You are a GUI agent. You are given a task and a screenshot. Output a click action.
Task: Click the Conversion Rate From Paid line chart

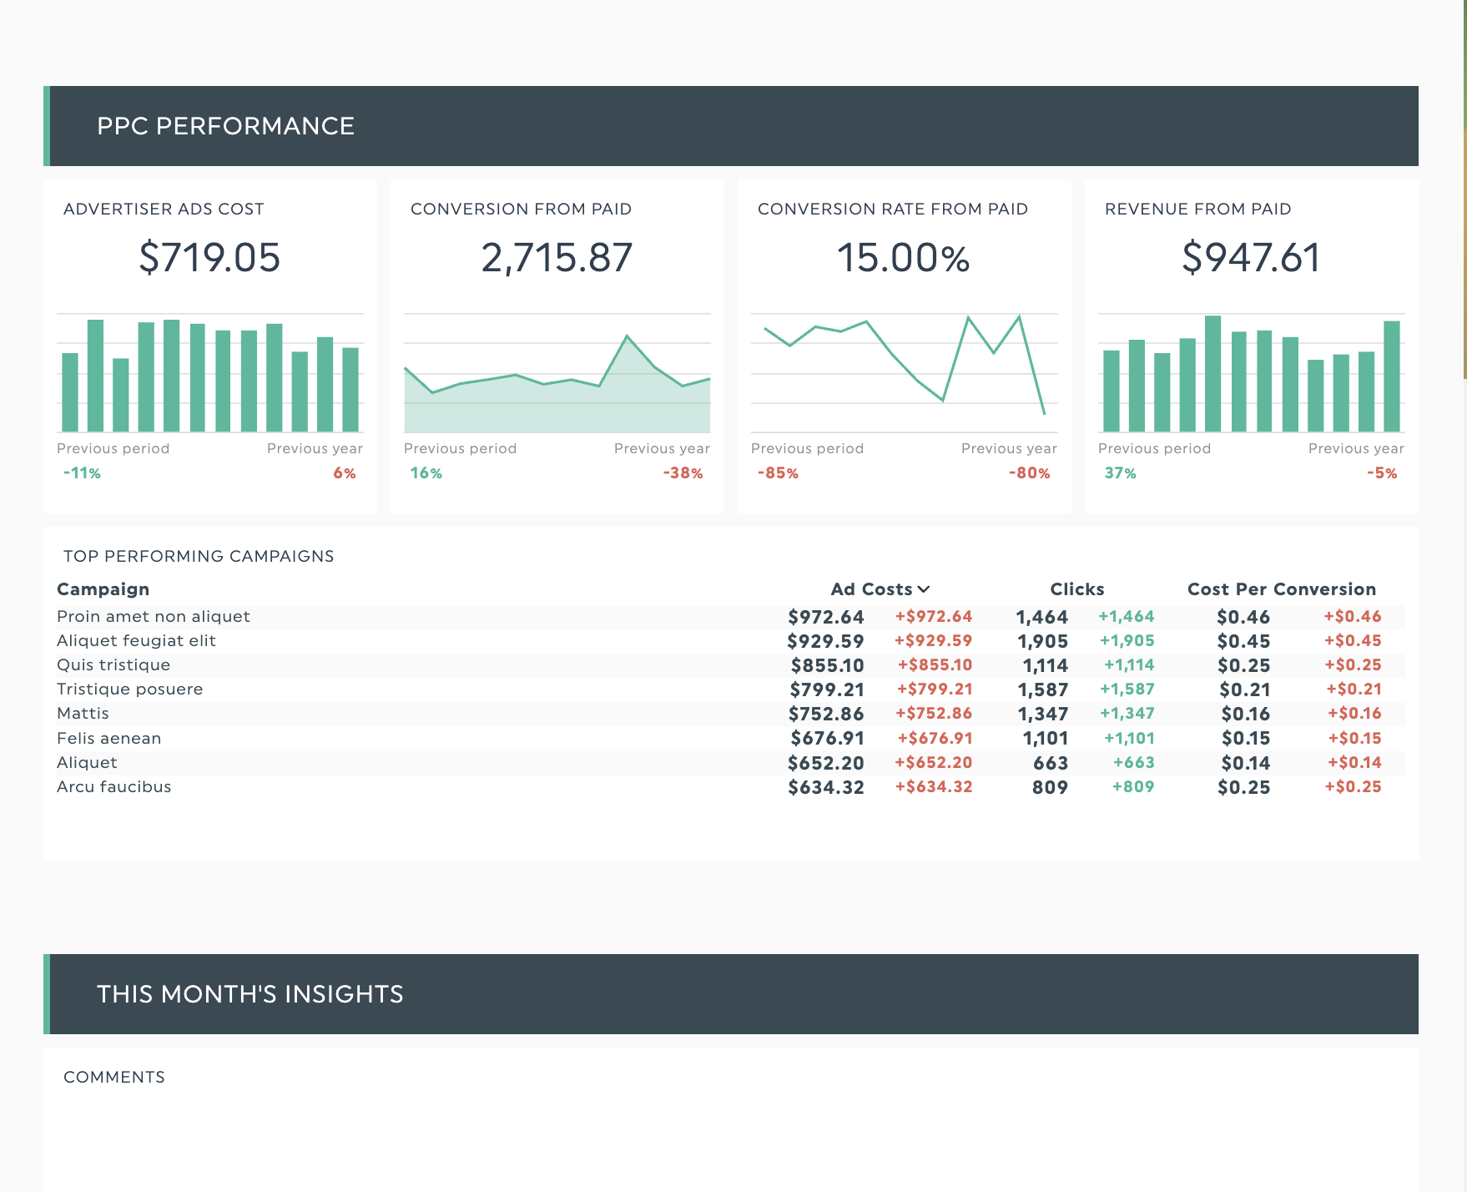[904, 367]
